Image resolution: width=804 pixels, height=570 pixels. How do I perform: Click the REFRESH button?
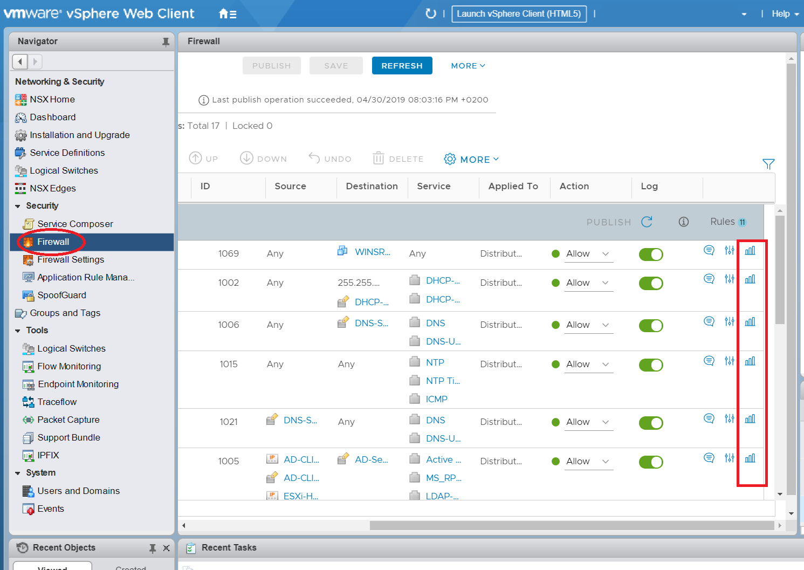(402, 66)
